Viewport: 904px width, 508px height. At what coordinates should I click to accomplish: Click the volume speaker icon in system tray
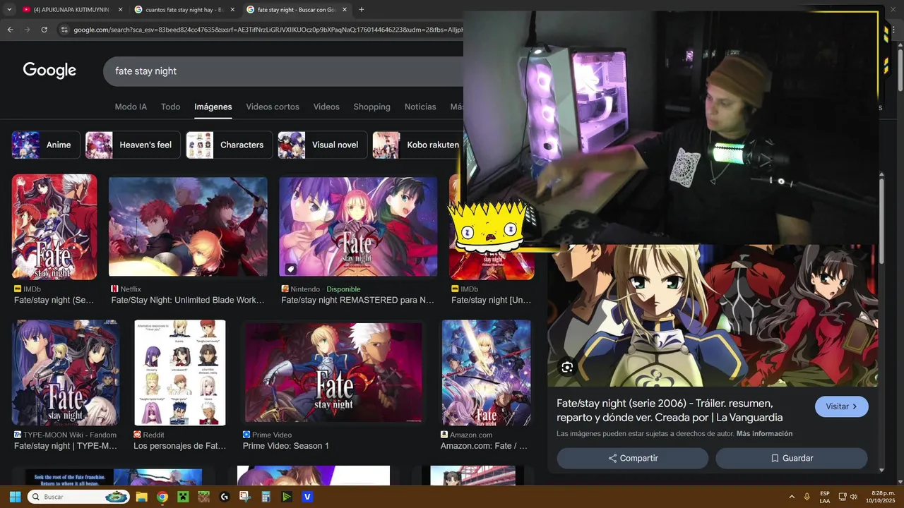click(853, 497)
